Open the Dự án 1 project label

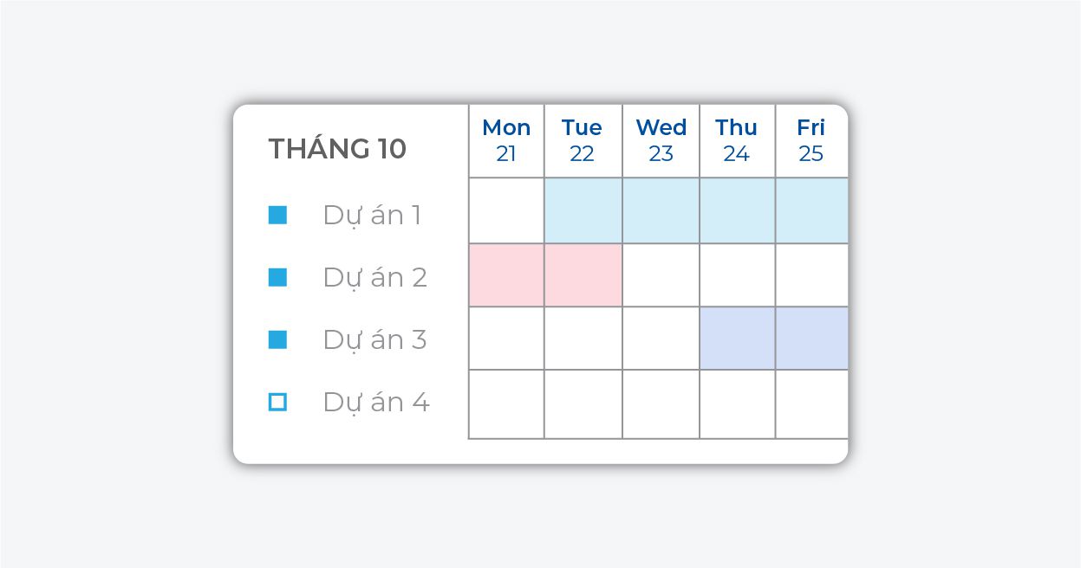pos(372,215)
